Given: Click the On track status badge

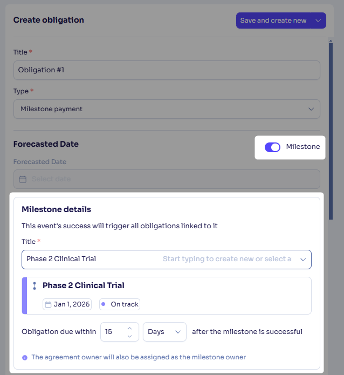Looking at the screenshot, I should [120, 304].
